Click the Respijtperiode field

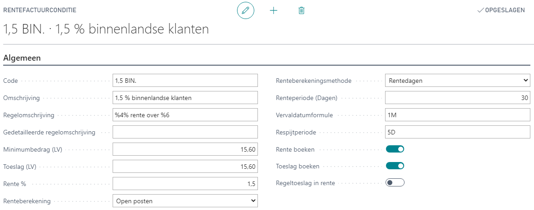[x=457, y=132]
